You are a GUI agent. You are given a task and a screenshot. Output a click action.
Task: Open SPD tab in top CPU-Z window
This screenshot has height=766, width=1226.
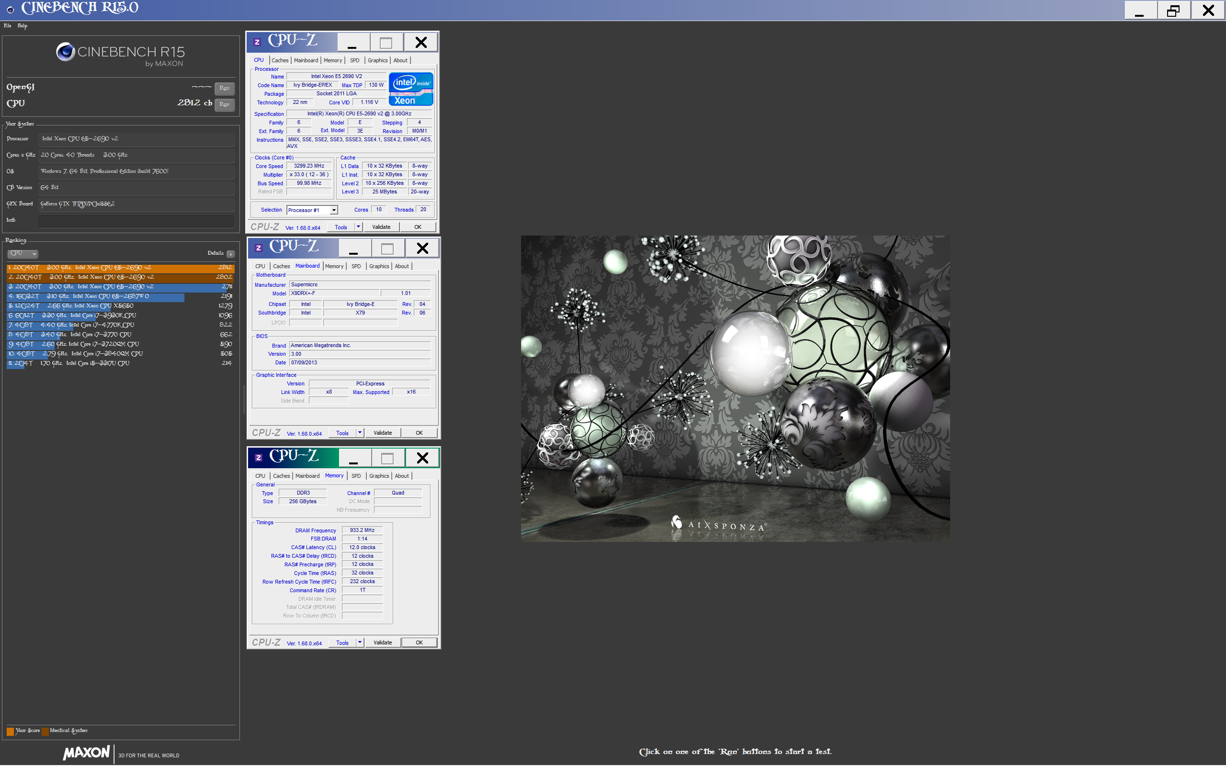(354, 60)
